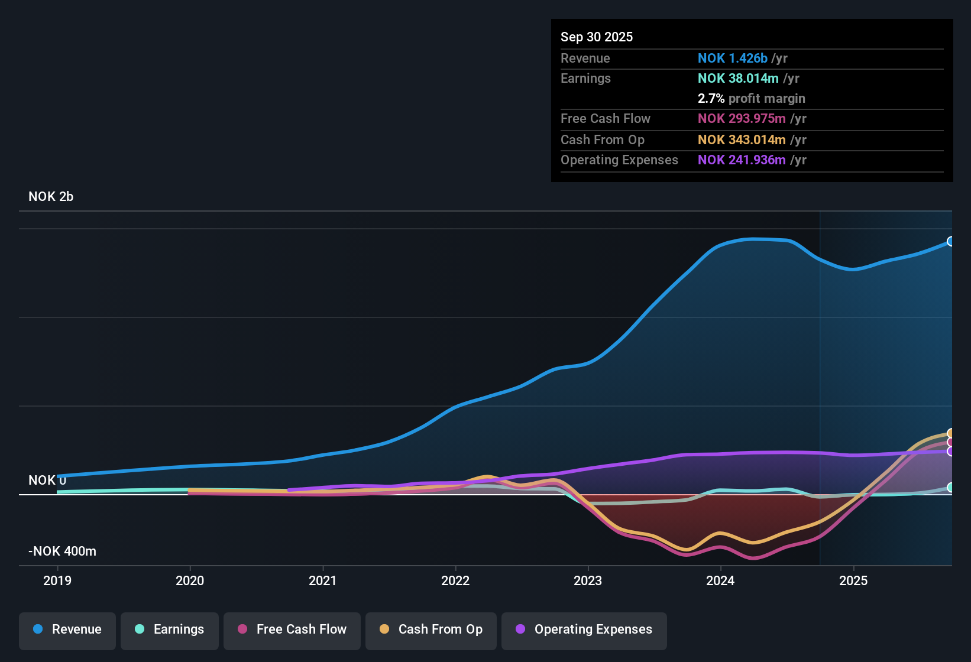The width and height of the screenshot is (971, 662).
Task: Click the purple Operating Expenses dot
Action: [x=521, y=629]
